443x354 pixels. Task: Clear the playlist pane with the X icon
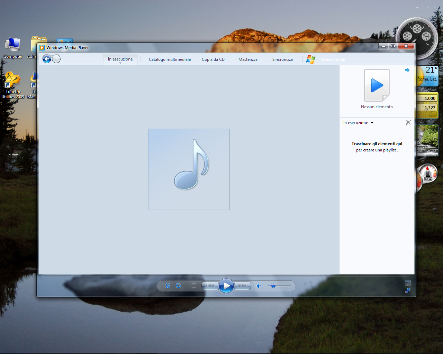pyautogui.click(x=408, y=123)
